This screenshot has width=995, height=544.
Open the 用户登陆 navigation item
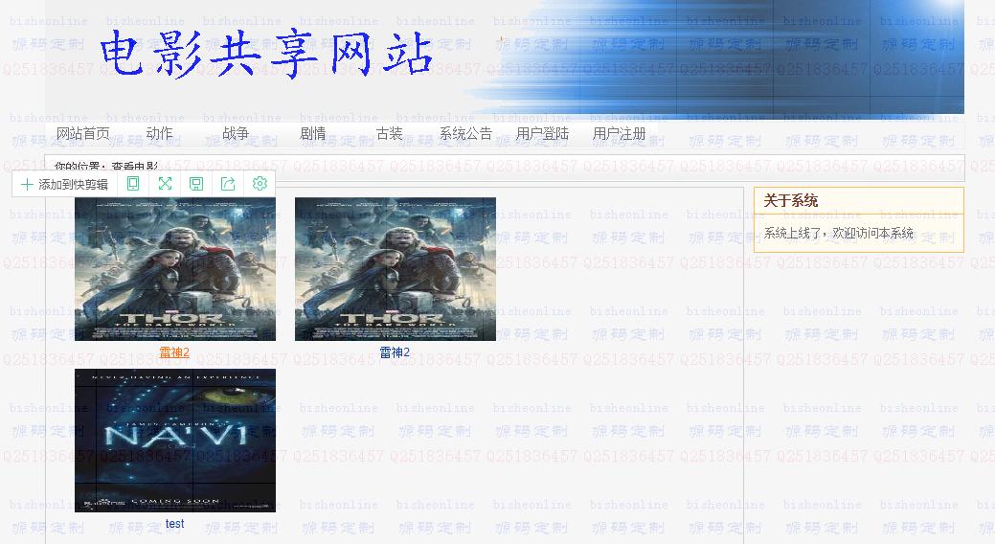tap(543, 133)
